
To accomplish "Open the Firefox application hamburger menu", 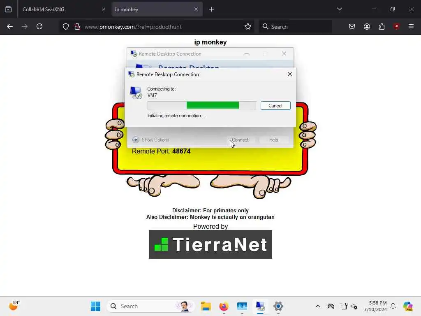I will tap(411, 26).
